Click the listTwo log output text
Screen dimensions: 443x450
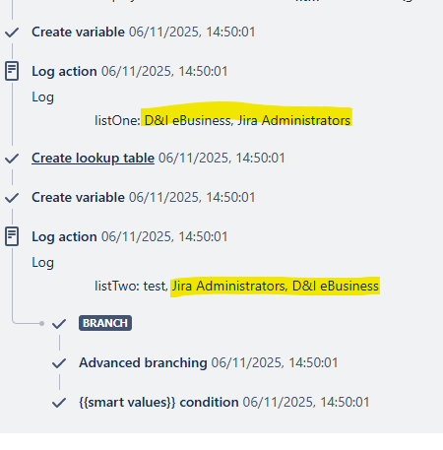[x=237, y=286]
